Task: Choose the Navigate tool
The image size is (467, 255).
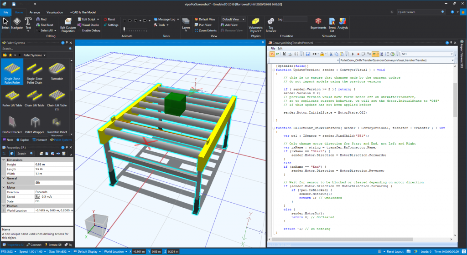Action: click(x=17, y=24)
